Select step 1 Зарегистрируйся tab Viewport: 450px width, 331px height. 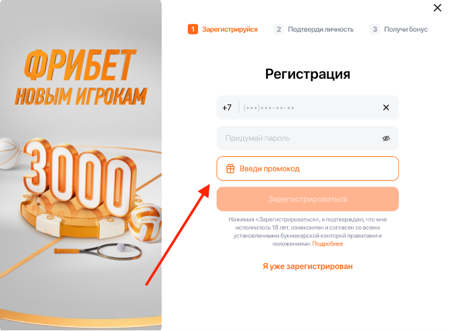[x=223, y=29]
